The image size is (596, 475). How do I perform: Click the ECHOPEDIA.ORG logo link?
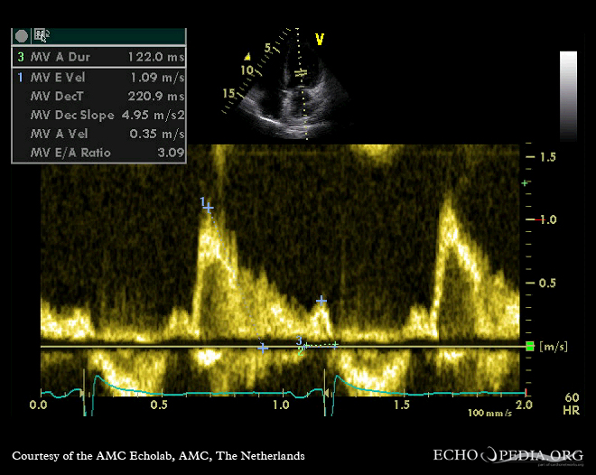click(x=508, y=455)
